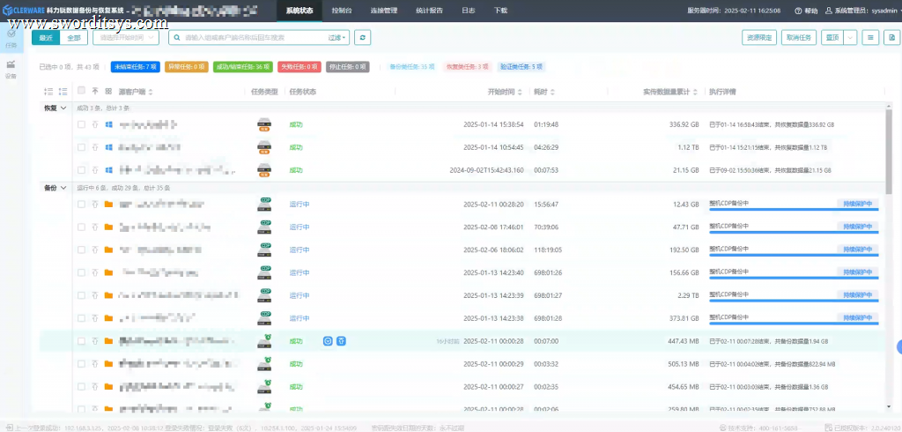Click restore task-type icon in 01:19:48 row

(264, 124)
